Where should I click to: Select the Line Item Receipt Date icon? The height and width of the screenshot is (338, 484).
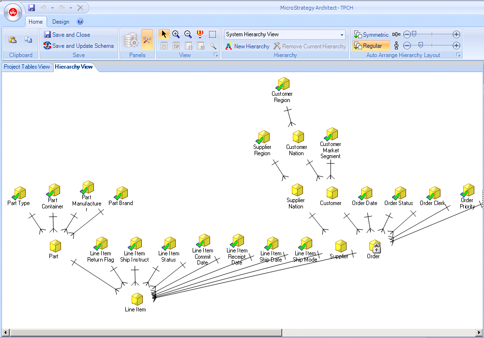(237, 241)
